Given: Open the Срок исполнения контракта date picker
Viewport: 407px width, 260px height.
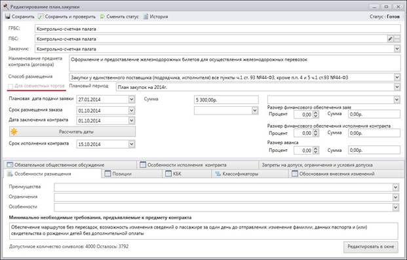Looking at the screenshot, I should (x=132, y=144).
